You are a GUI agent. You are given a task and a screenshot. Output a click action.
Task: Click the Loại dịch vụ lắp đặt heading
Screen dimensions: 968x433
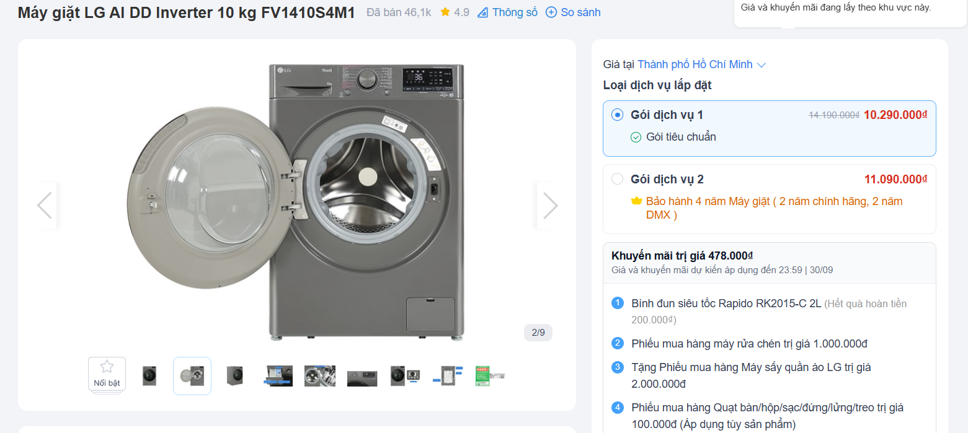(657, 85)
